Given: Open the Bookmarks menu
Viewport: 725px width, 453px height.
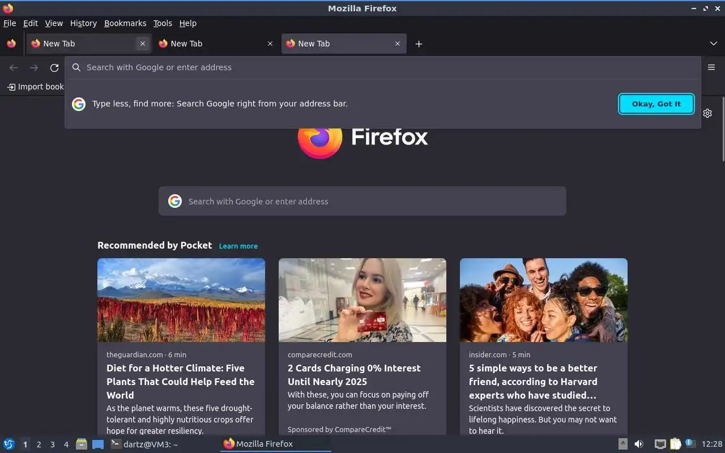Looking at the screenshot, I should (125, 23).
